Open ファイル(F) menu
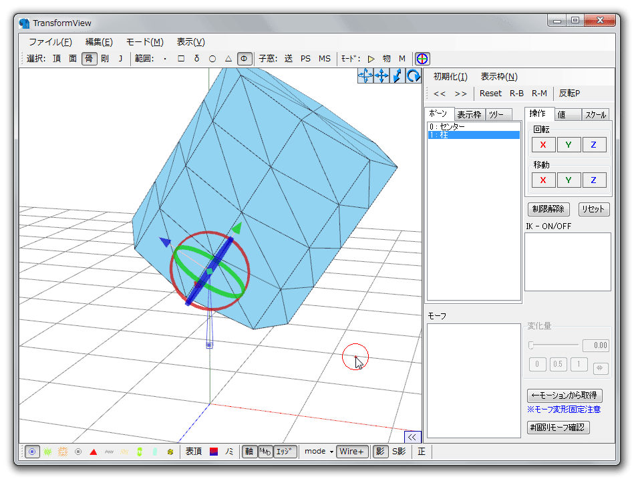This screenshot has width=634, height=479. [50, 42]
